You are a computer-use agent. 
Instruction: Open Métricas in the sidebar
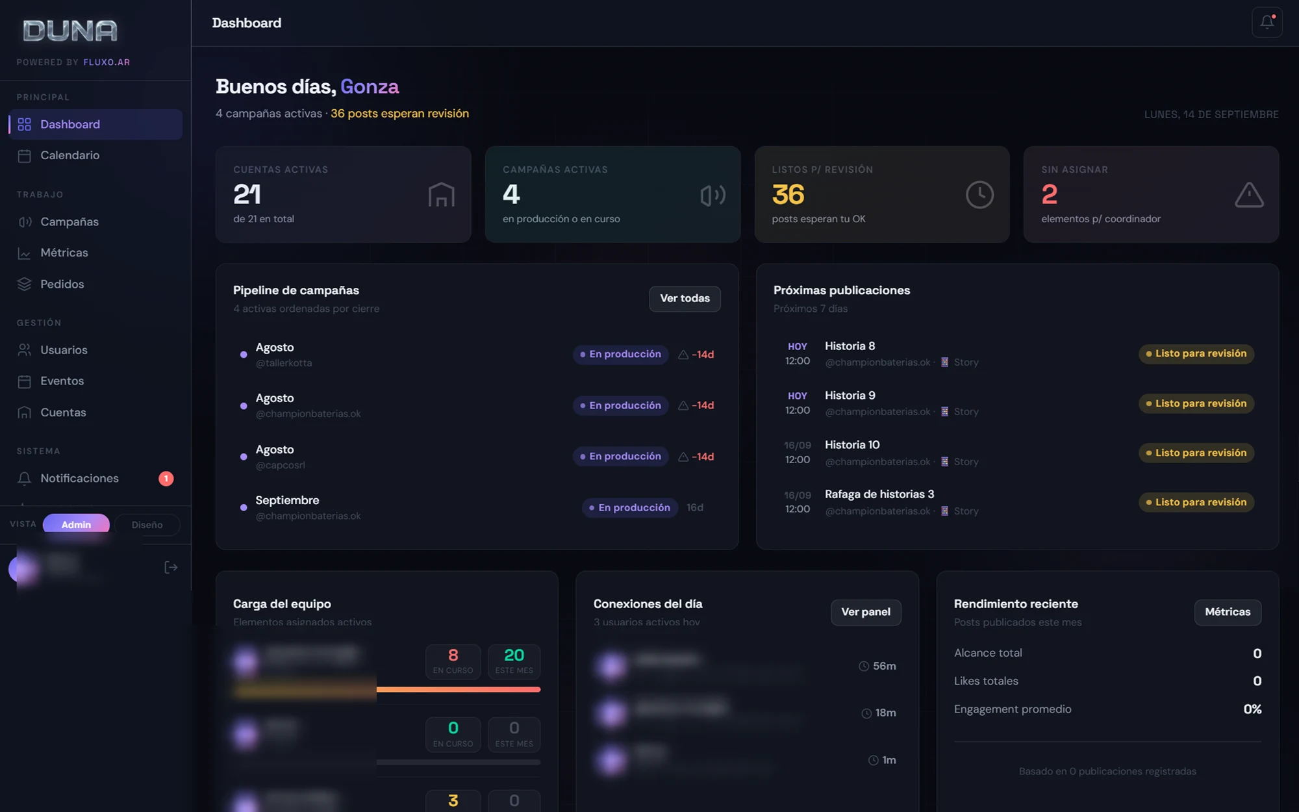pyautogui.click(x=95, y=253)
